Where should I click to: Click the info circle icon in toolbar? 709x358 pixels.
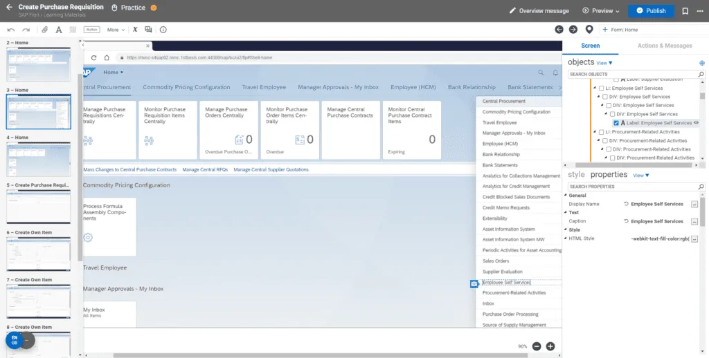tap(163, 30)
